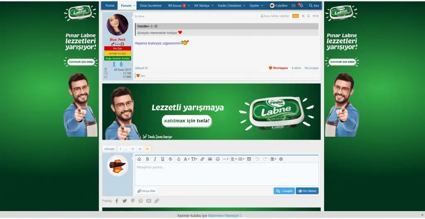Open the font size dropdown

pyautogui.click(x=194, y=159)
